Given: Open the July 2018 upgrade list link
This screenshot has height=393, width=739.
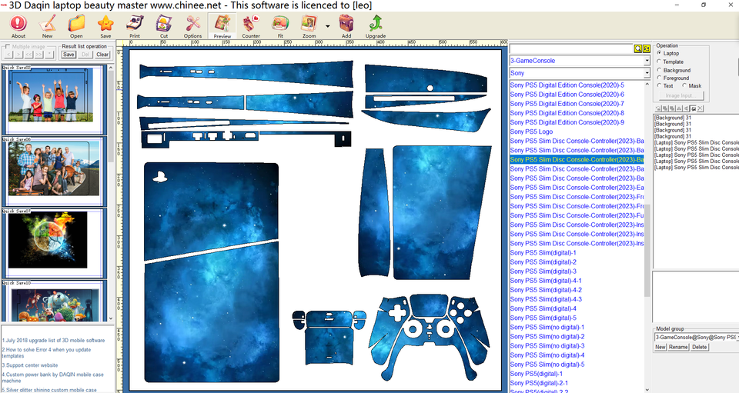Looking at the screenshot, I should tap(53, 340).
